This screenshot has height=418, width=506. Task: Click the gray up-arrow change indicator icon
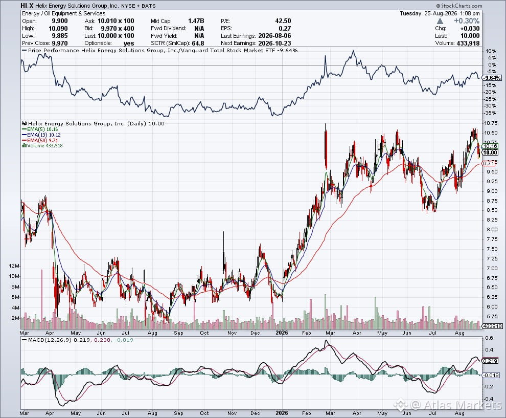440,21
